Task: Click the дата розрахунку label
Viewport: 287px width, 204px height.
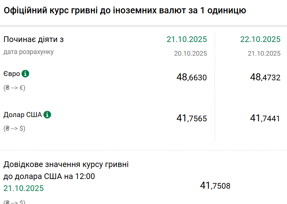Action: pos(28,52)
